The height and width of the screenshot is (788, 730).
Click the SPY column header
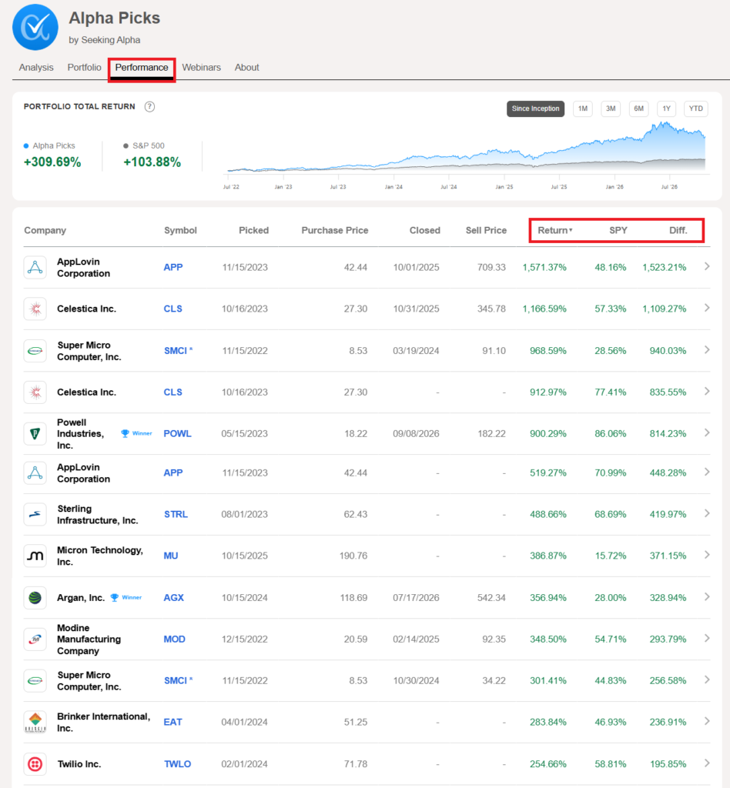point(618,230)
